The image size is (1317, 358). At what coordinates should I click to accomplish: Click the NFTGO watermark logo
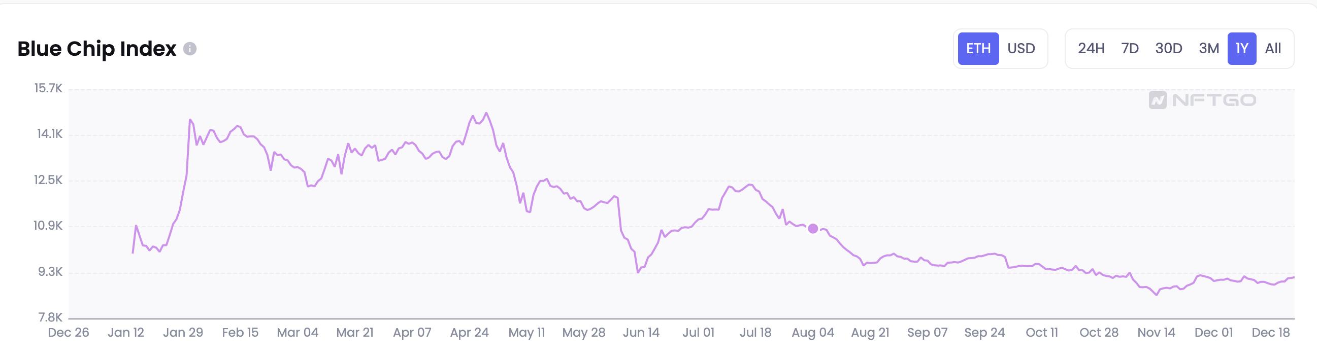click(1202, 100)
